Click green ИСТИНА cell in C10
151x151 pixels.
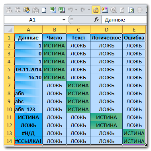(78, 109)
